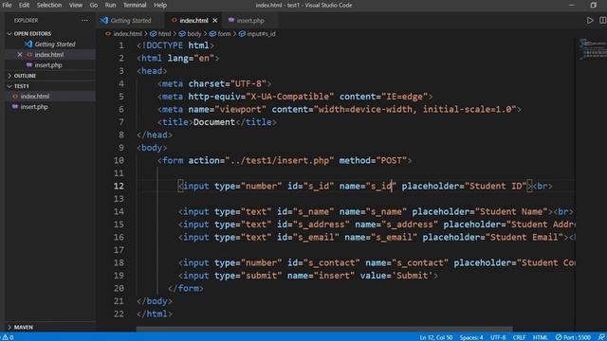The height and width of the screenshot is (341, 607).
Task: Open the View menu
Action: tap(76, 5)
